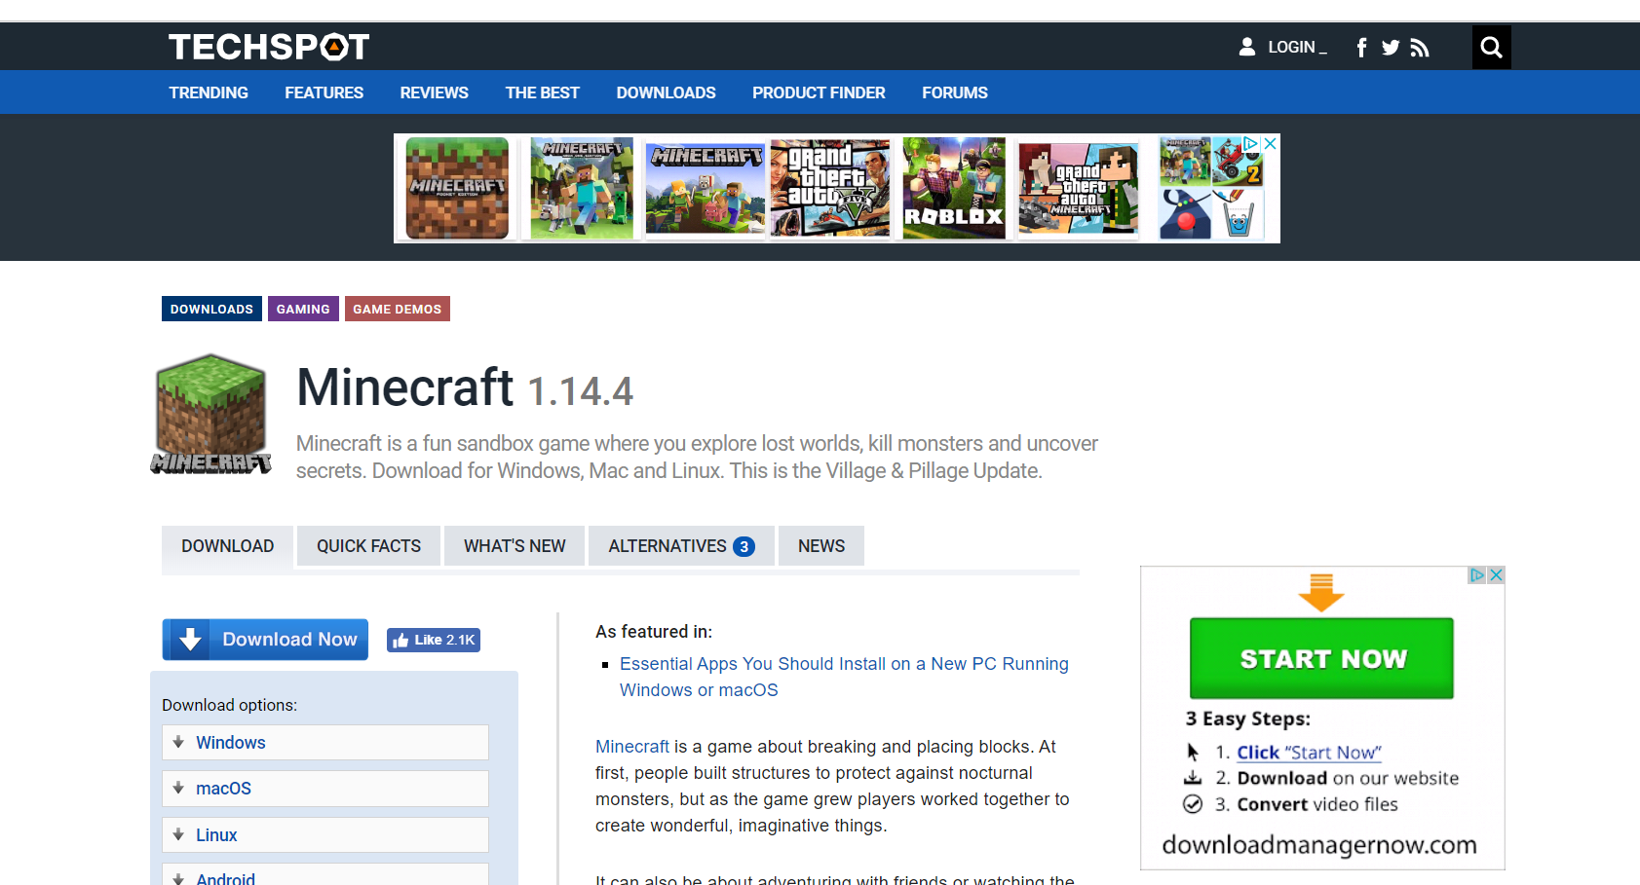Go to Downloads in the navigation bar

click(x=666, y=92)
